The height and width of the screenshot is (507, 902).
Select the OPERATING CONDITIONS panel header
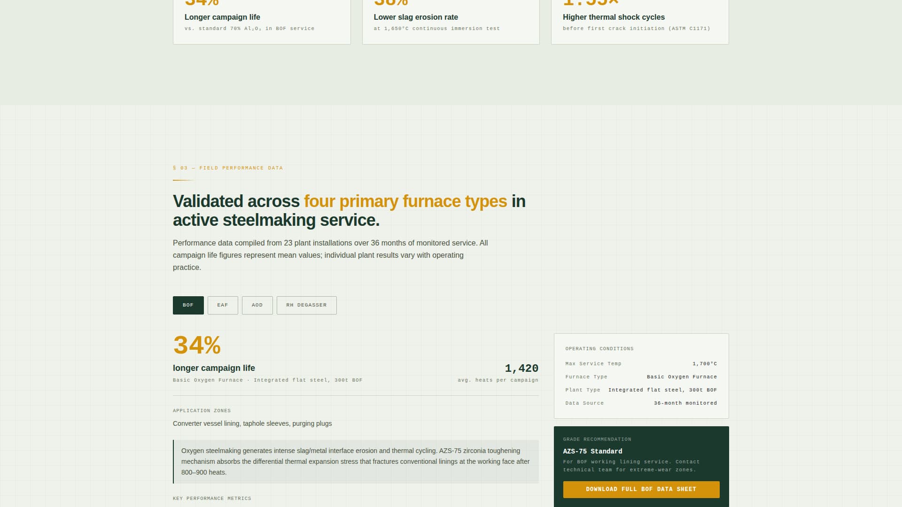coord(599,348)
